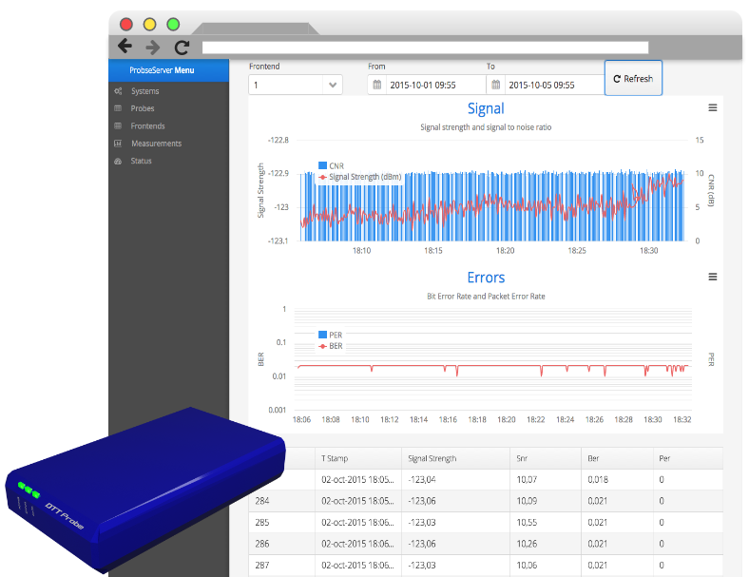
Task: Open the Frontend dropdown
Action: coord(295,85)
